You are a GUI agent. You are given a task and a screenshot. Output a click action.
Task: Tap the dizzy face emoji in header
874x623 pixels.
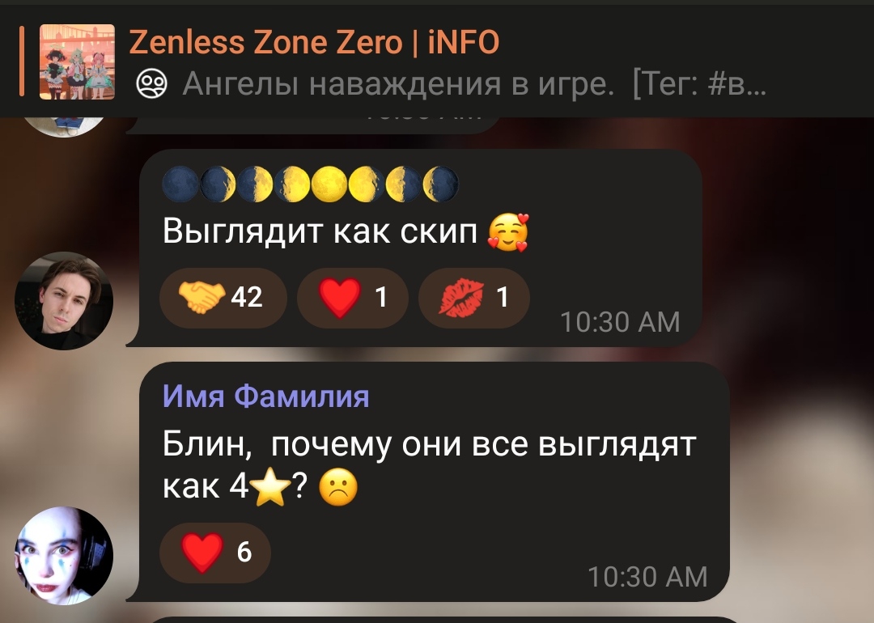click(151, 84)
